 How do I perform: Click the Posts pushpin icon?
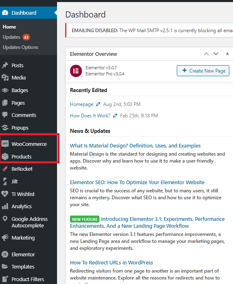tap(5, 65)
